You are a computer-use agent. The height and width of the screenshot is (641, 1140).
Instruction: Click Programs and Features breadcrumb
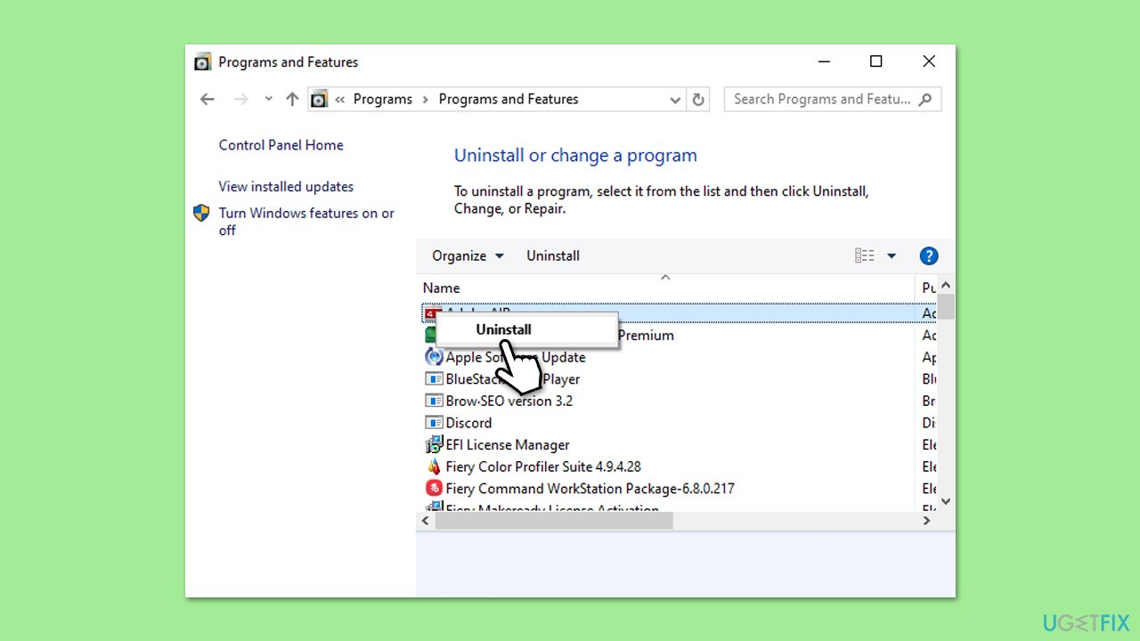click(509, 99)
